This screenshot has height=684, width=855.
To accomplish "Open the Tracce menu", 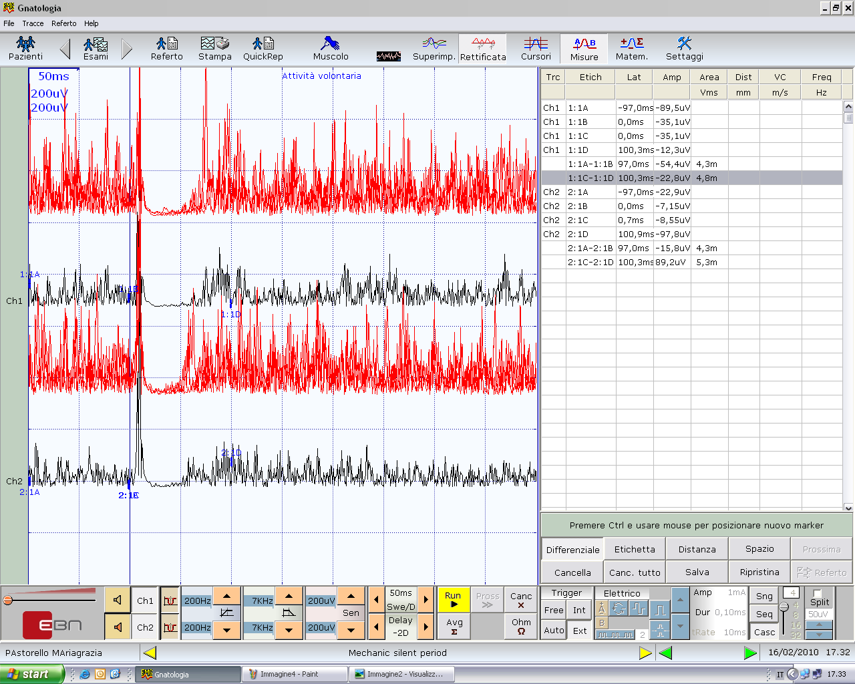I will coord(33,23).
